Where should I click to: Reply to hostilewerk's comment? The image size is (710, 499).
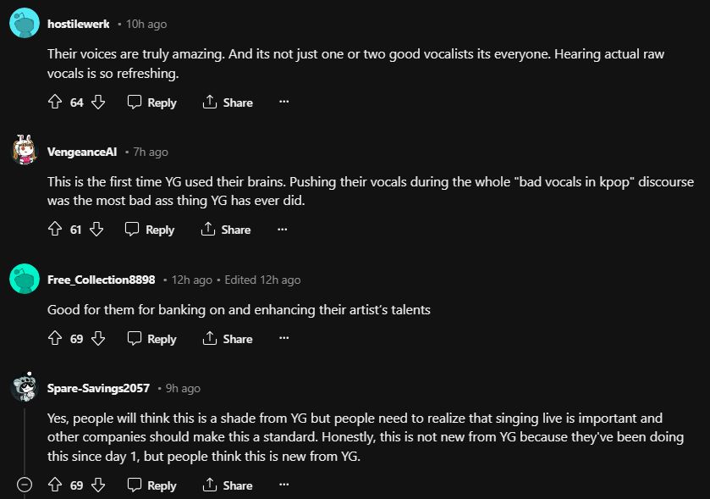(152, 103)
